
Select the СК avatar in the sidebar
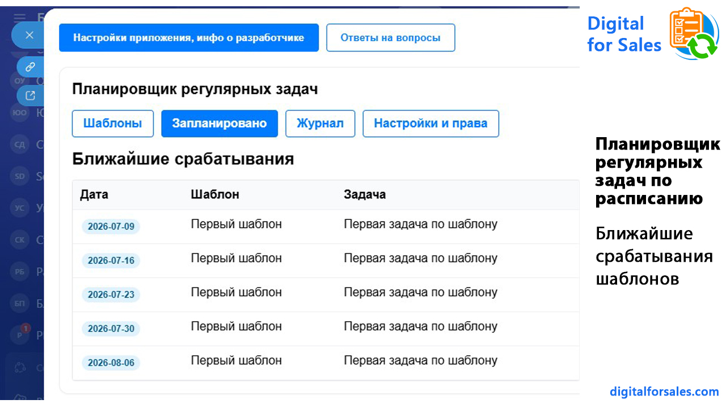(19, 240)
